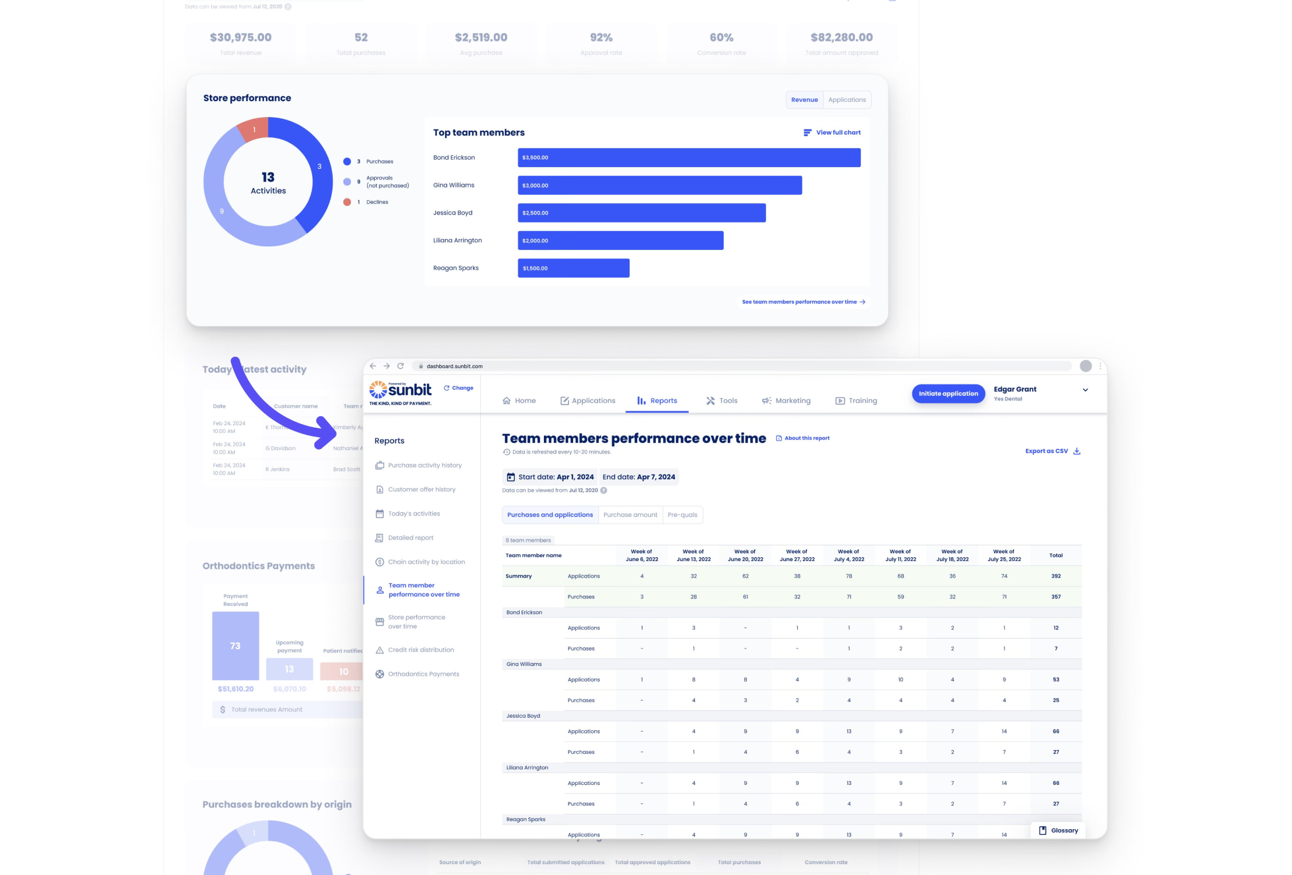Open the End date Apr 7, 2024 picker
Screen dimensions: 1292x875
click(x=639, y=477)
